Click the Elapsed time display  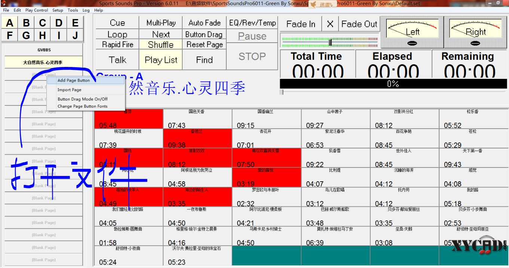point(393,64)
